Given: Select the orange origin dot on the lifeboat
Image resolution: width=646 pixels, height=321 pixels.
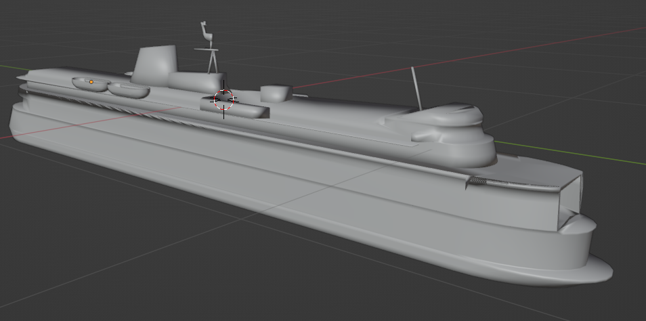Looking at the screenshot, I should pyautogui.click(x=91, y=82).
